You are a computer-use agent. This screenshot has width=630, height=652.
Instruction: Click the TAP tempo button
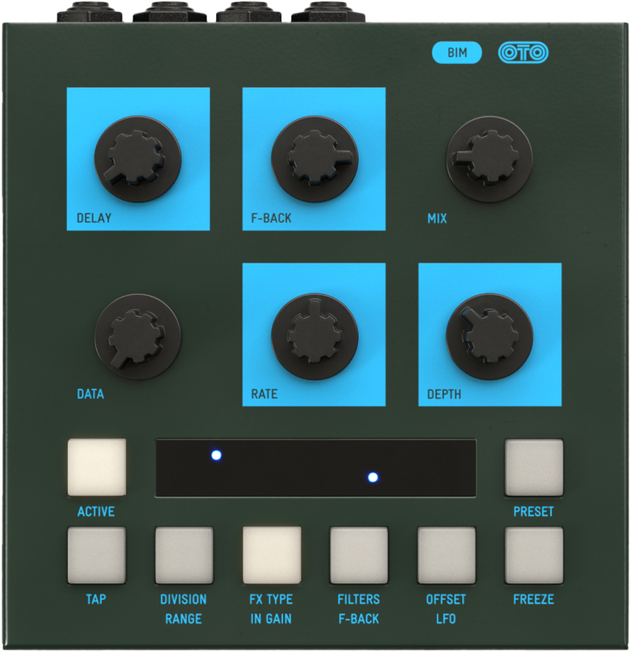click(x=97, y=555)
